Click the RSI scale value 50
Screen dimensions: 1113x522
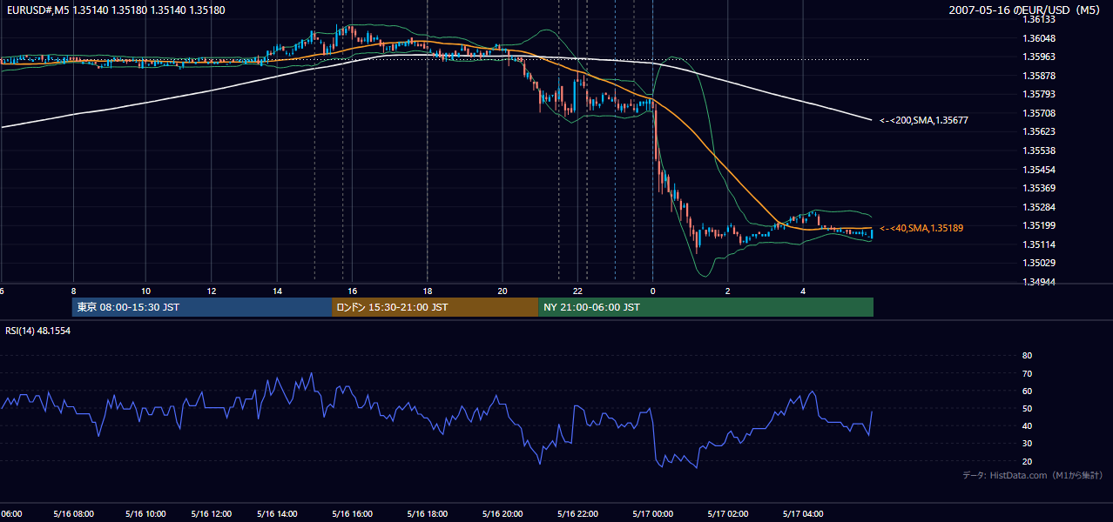pyautogui.click(x=1027, y=408)
